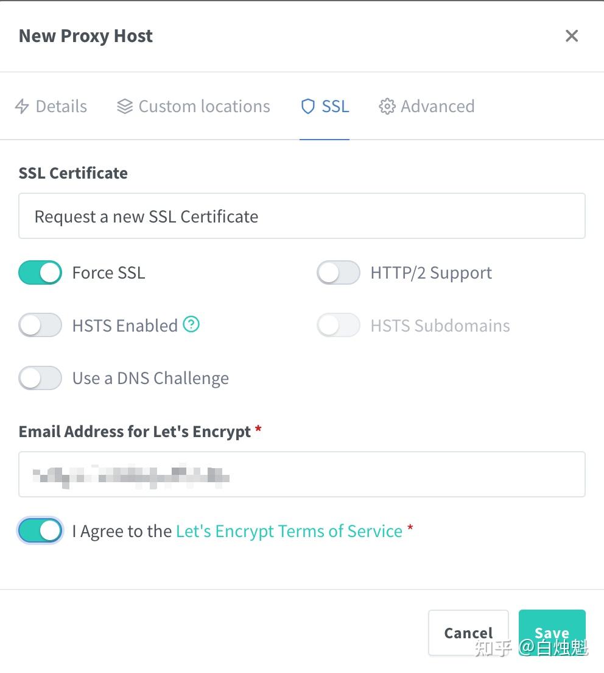Open the Let's Encrypt Terms of Service link
Image resolution: width=604 pixels, height=673 pixels.
[x=288, y=530]
